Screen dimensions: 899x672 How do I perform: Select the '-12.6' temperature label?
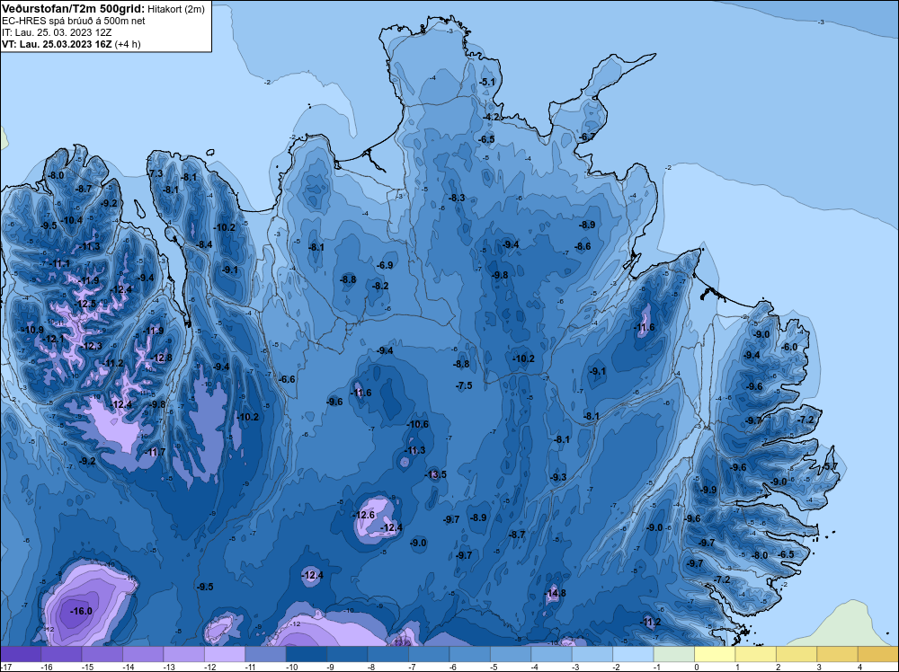point(364,515)
